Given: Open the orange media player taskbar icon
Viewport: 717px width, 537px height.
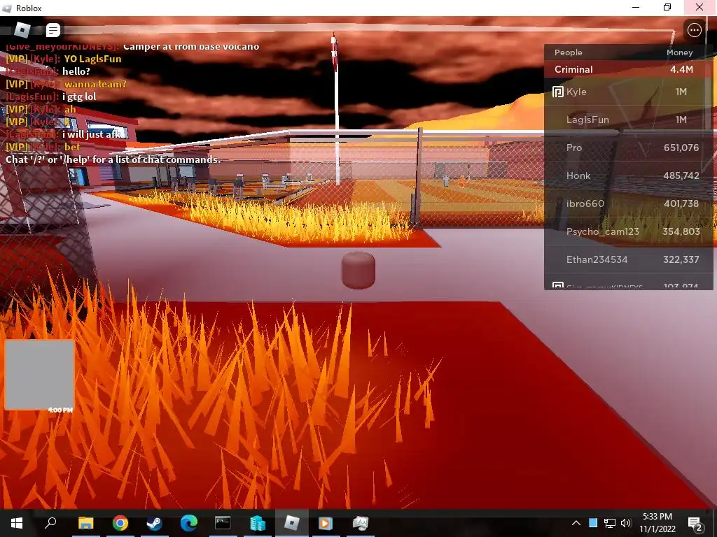Looking at the screenshot, I should [x=326, y=523].
